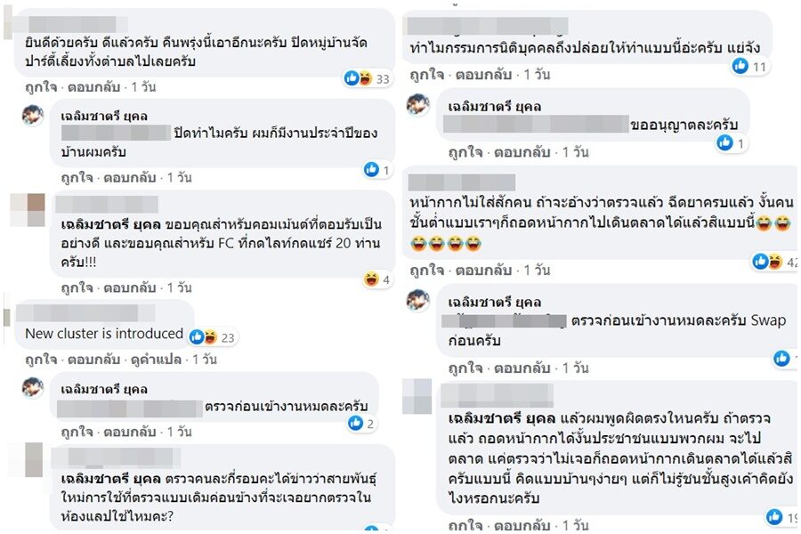Click 'ตอบกลับ' under the 'New cluster is introduced' comment

click(93, 360)
